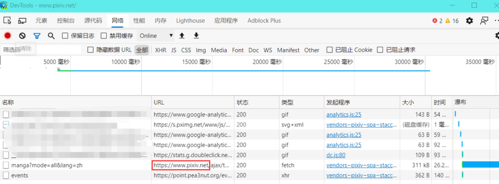
Task: Select the events request name
Action: click(x=19, y=175)
